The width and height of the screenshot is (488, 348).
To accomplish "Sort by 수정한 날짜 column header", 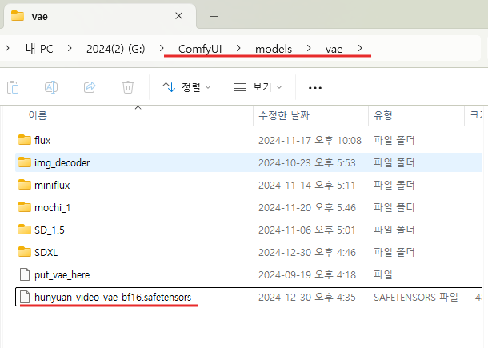I will pyautogui.click(x=284, y=115).
